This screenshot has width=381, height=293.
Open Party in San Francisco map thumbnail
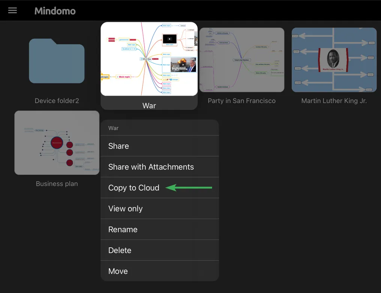click(x=242, y=60)
